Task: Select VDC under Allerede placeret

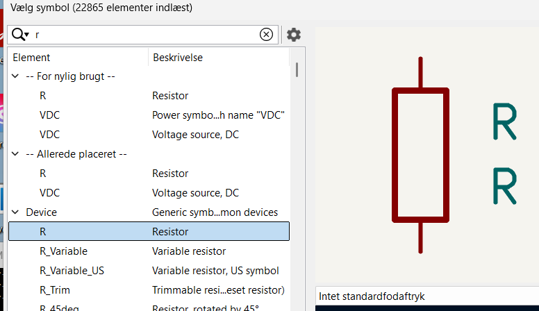Action: tap(149, 193)
